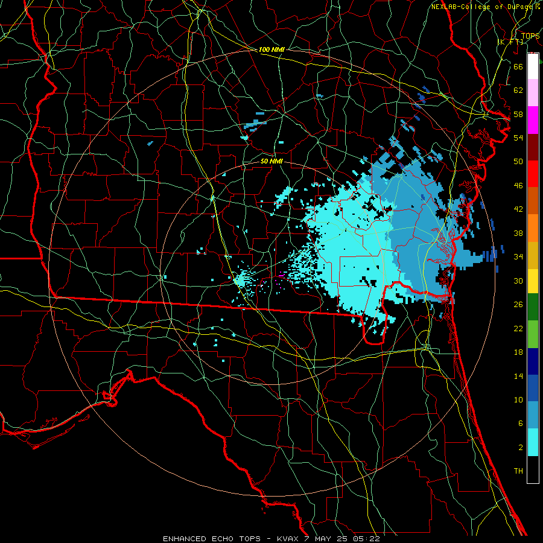Click the gold legend color band
Viewport: 543px width, 543px height.
[533, 255]
